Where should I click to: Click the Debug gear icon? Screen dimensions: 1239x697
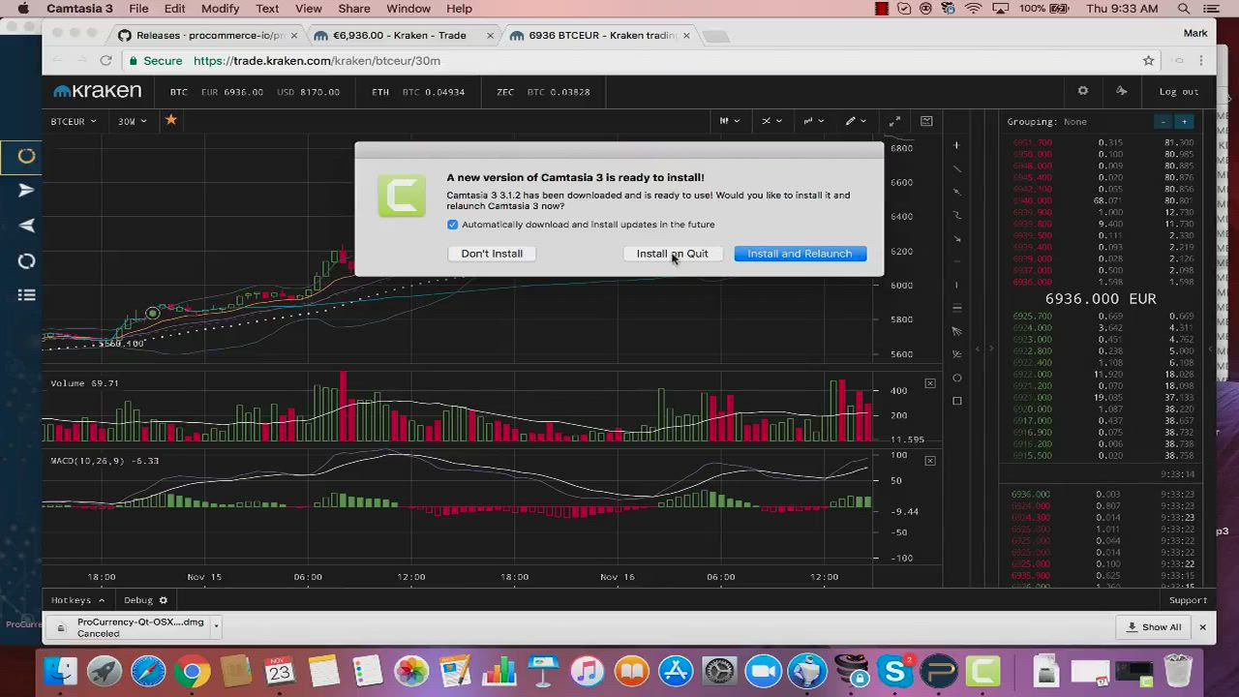[164, 600]
